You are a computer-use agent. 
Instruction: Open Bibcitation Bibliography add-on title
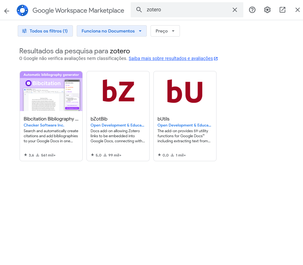point(51,119)
